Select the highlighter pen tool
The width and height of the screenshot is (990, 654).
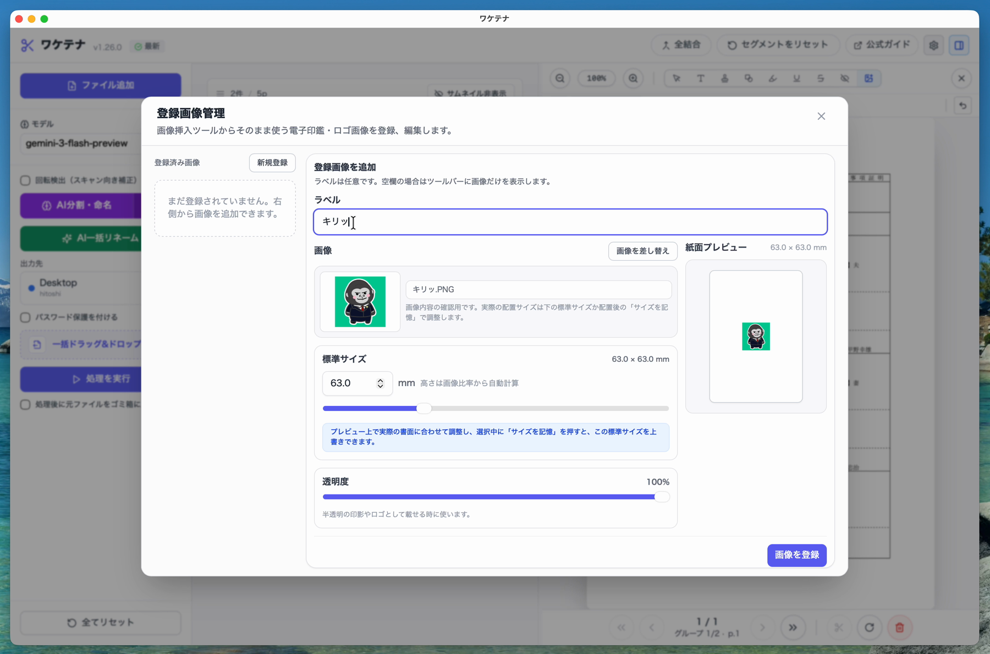[773, 78]
